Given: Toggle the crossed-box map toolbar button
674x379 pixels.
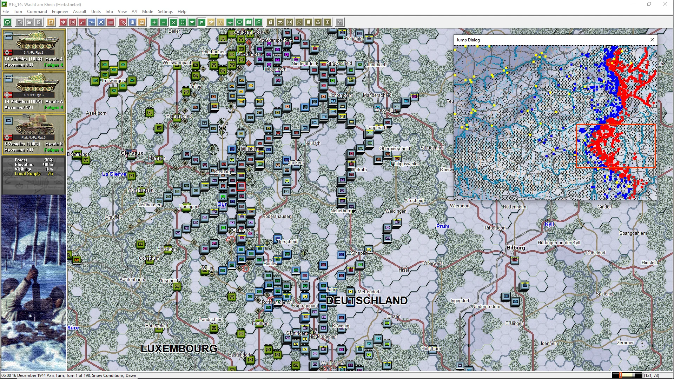Looking at the screenshot, I should [173, 22].
